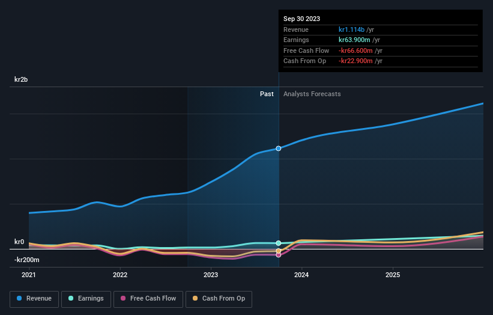Click the teal Earnings data point marker
This screenshot has height=315, width=493.
tap(279, 243)
